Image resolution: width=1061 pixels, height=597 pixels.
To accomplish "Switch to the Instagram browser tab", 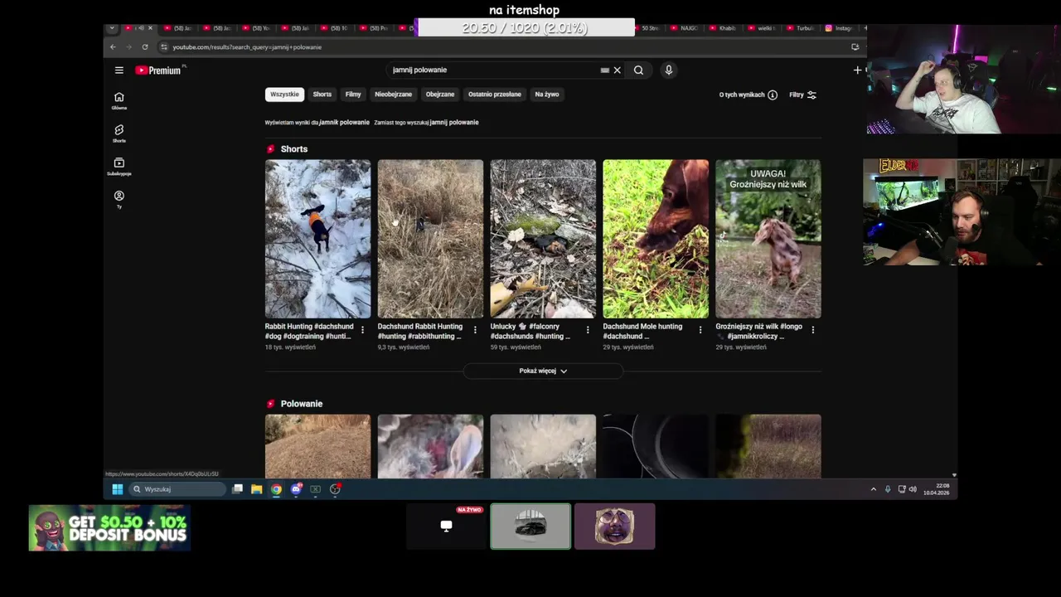I will coord(839,28).
